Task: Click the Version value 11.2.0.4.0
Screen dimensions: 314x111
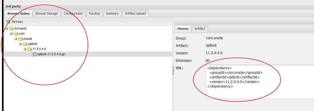Action: point(214,53)
